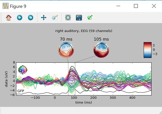Click the 'time (ms)' x-axis label
Viewport: 162px width, 114px height.
(x=84, y=102)
